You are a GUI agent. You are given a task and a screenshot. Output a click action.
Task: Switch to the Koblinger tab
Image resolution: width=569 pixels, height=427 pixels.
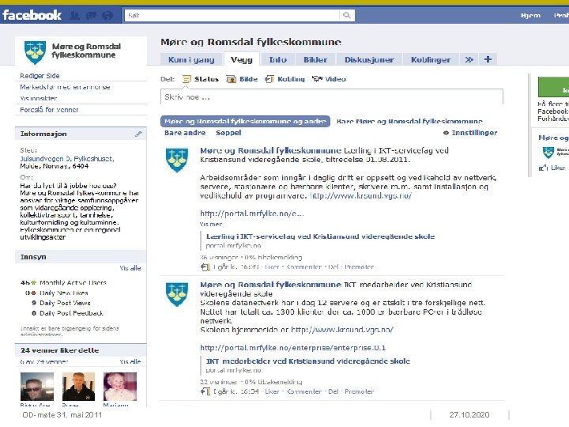point(431,59)
